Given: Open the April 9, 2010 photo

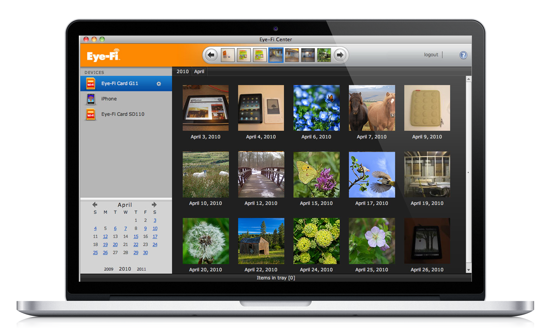Looking at the screenshot, I should tap(427, 108).
